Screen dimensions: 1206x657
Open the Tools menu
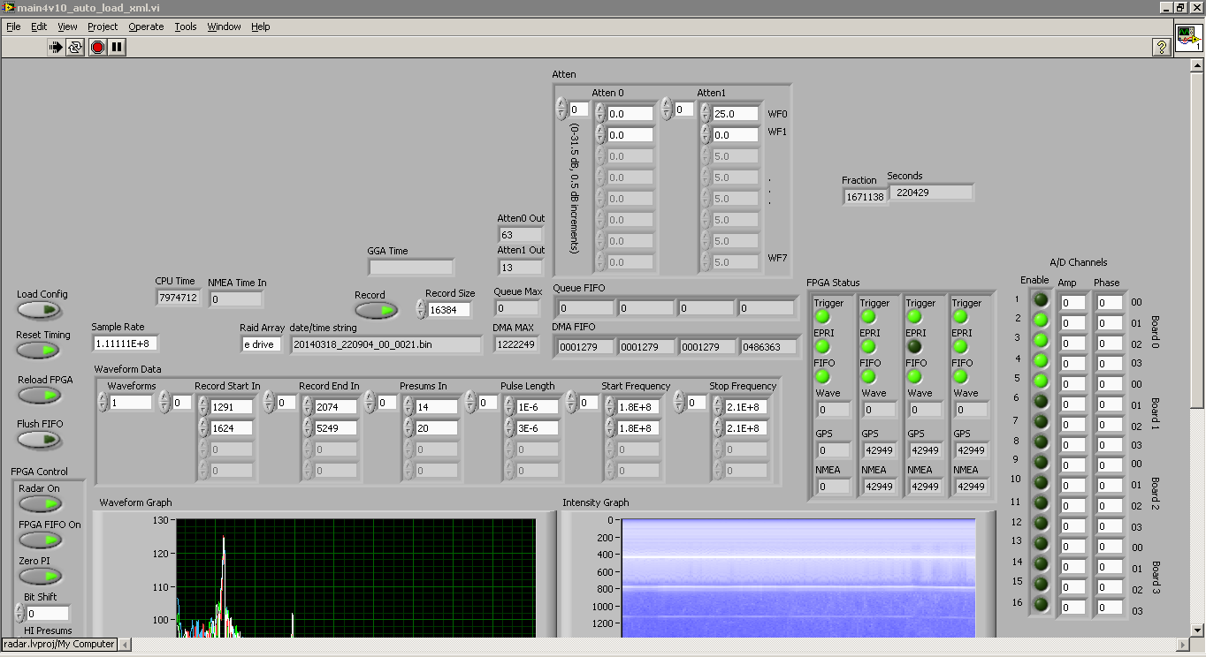pyautogui.click(x=186, y=26)
